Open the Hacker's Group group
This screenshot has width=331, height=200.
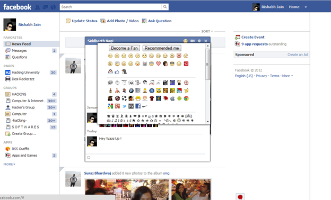[23, 107]
